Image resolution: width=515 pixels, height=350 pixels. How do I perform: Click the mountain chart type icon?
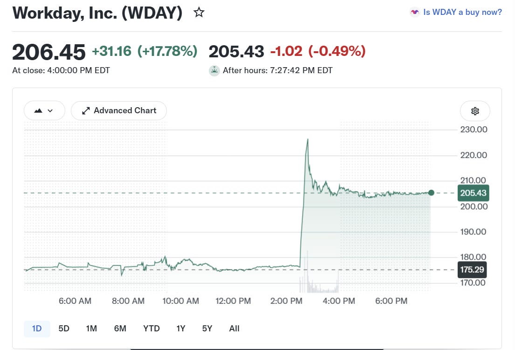38,110
